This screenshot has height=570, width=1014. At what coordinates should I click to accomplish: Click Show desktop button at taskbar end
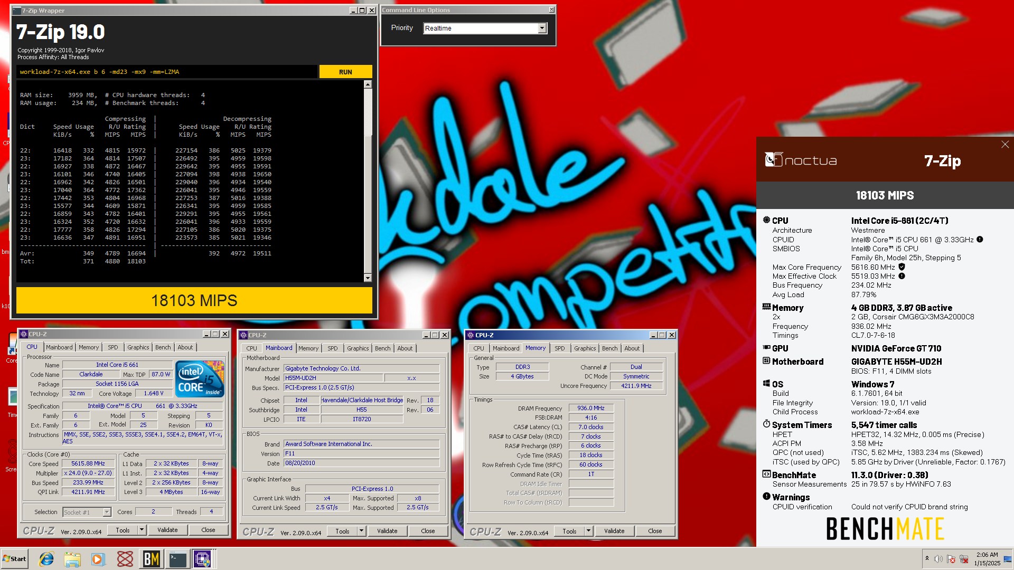point(1008,559)
